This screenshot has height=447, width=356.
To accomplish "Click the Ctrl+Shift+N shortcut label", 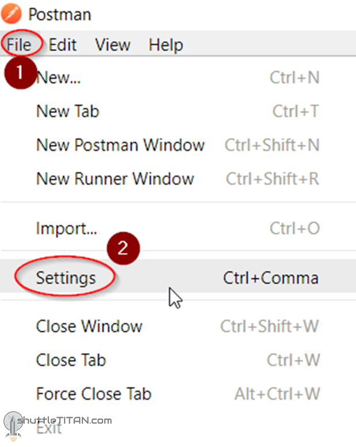I will [272, 145].
